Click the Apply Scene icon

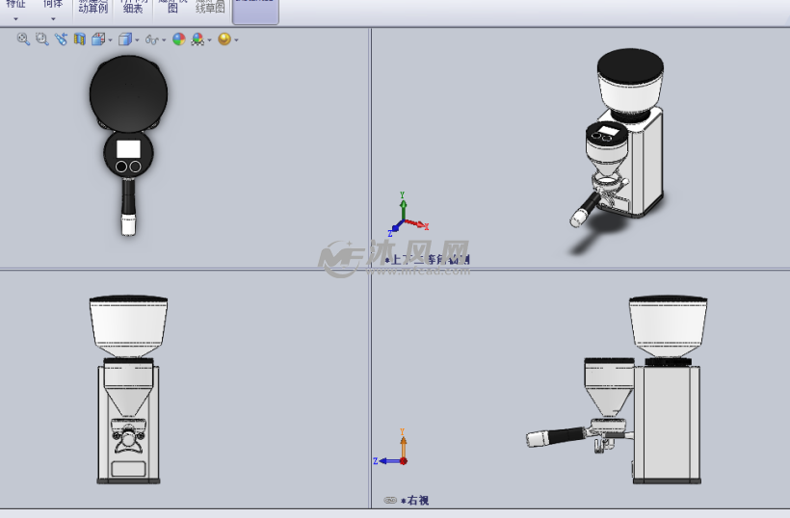(197, 39)
